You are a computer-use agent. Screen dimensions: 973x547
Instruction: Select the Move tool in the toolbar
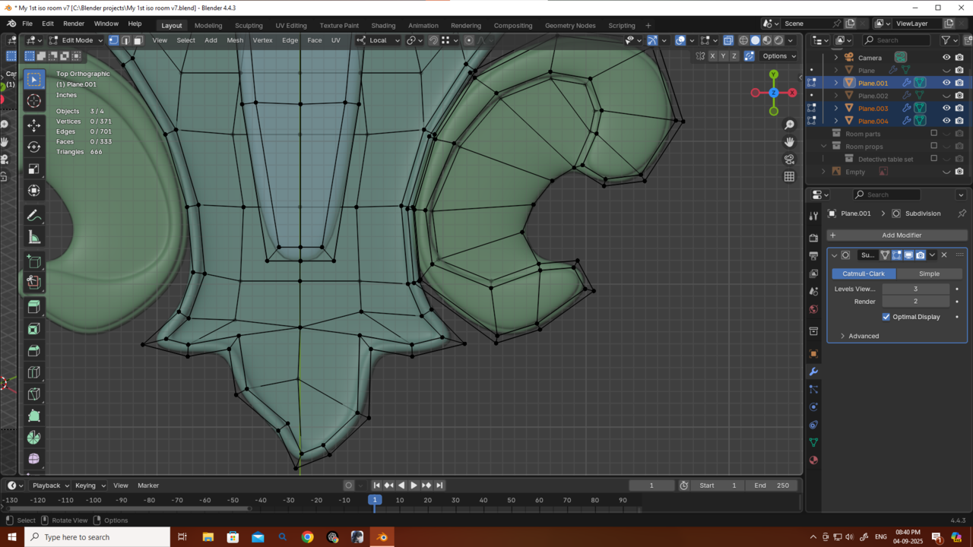point(33,125)
